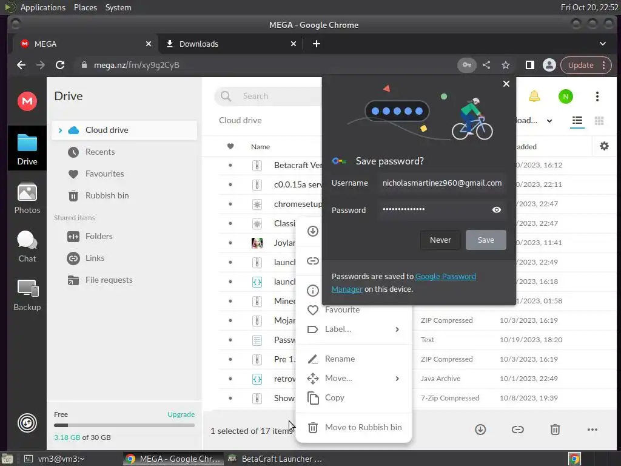Bookmark this page with the star icon
Image resolution: width=621 pixels, height=466 pixels.
coord(505,65)
